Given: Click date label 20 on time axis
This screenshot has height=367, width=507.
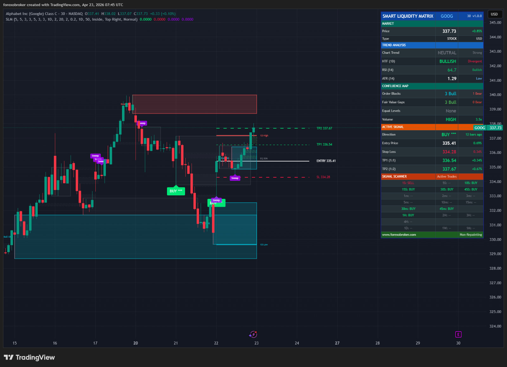Looking at the screenshot, I should (136, 343).
